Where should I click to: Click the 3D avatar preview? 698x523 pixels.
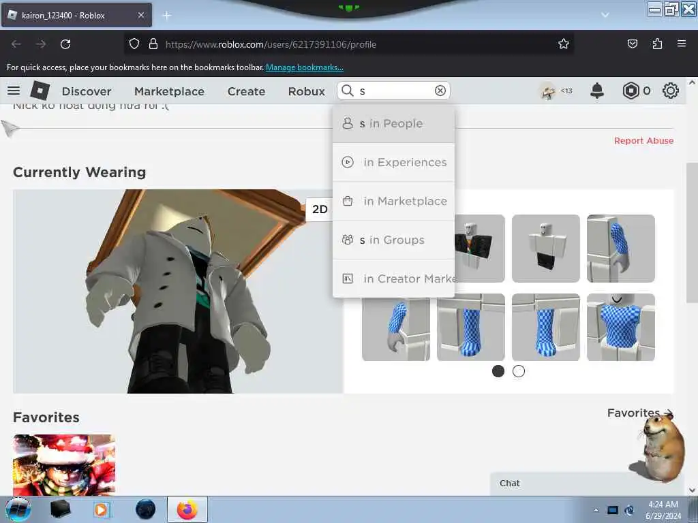point(178,291)
